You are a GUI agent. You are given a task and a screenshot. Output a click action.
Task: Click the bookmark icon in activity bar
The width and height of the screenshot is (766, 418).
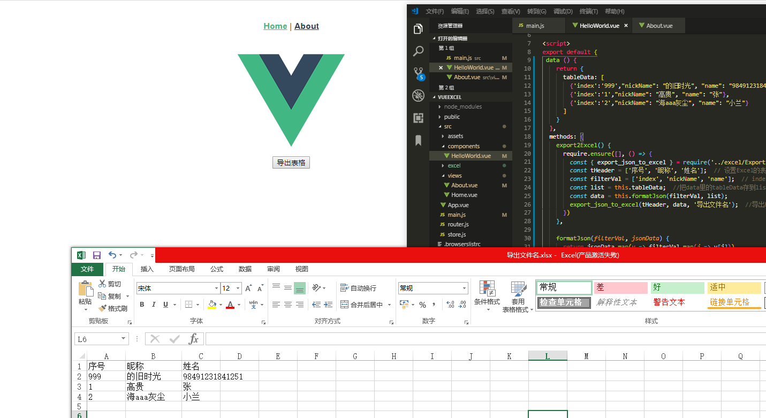418,140
